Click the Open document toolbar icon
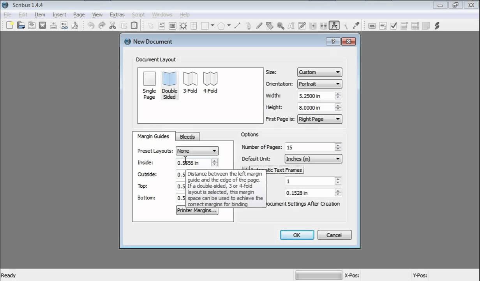 pyautogui.click(x=21, y=25)
